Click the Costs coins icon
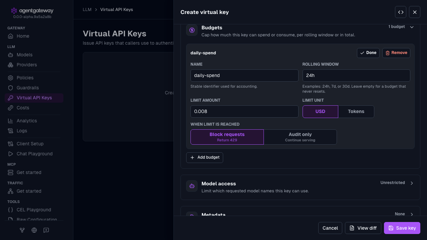The height and width of the screenshot is (240, 427). (x=11, y=108)
